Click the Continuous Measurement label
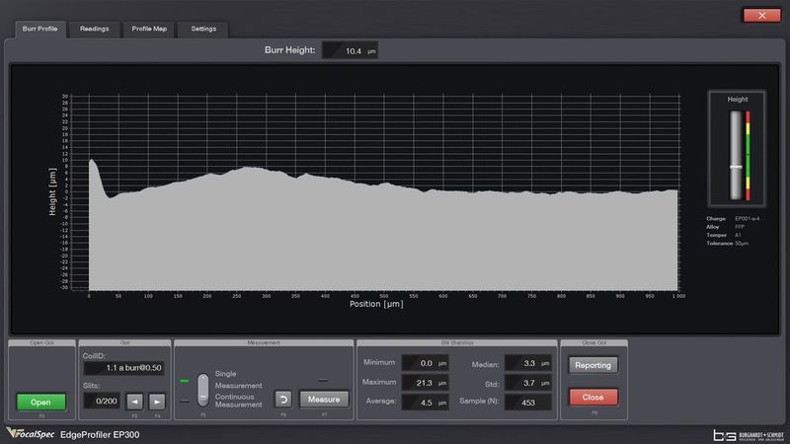Viewport: 790px width, 444px height. pos(238,401)
